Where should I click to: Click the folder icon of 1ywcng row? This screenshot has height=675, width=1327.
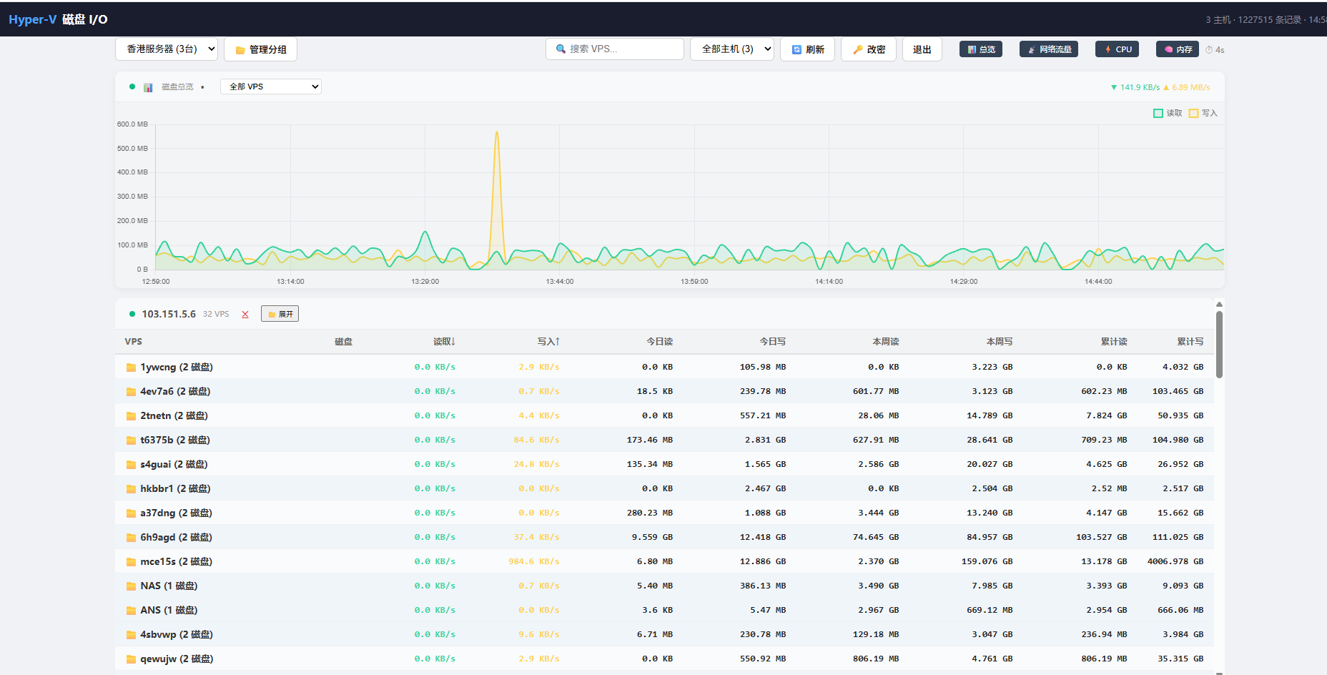click(131, 368)
